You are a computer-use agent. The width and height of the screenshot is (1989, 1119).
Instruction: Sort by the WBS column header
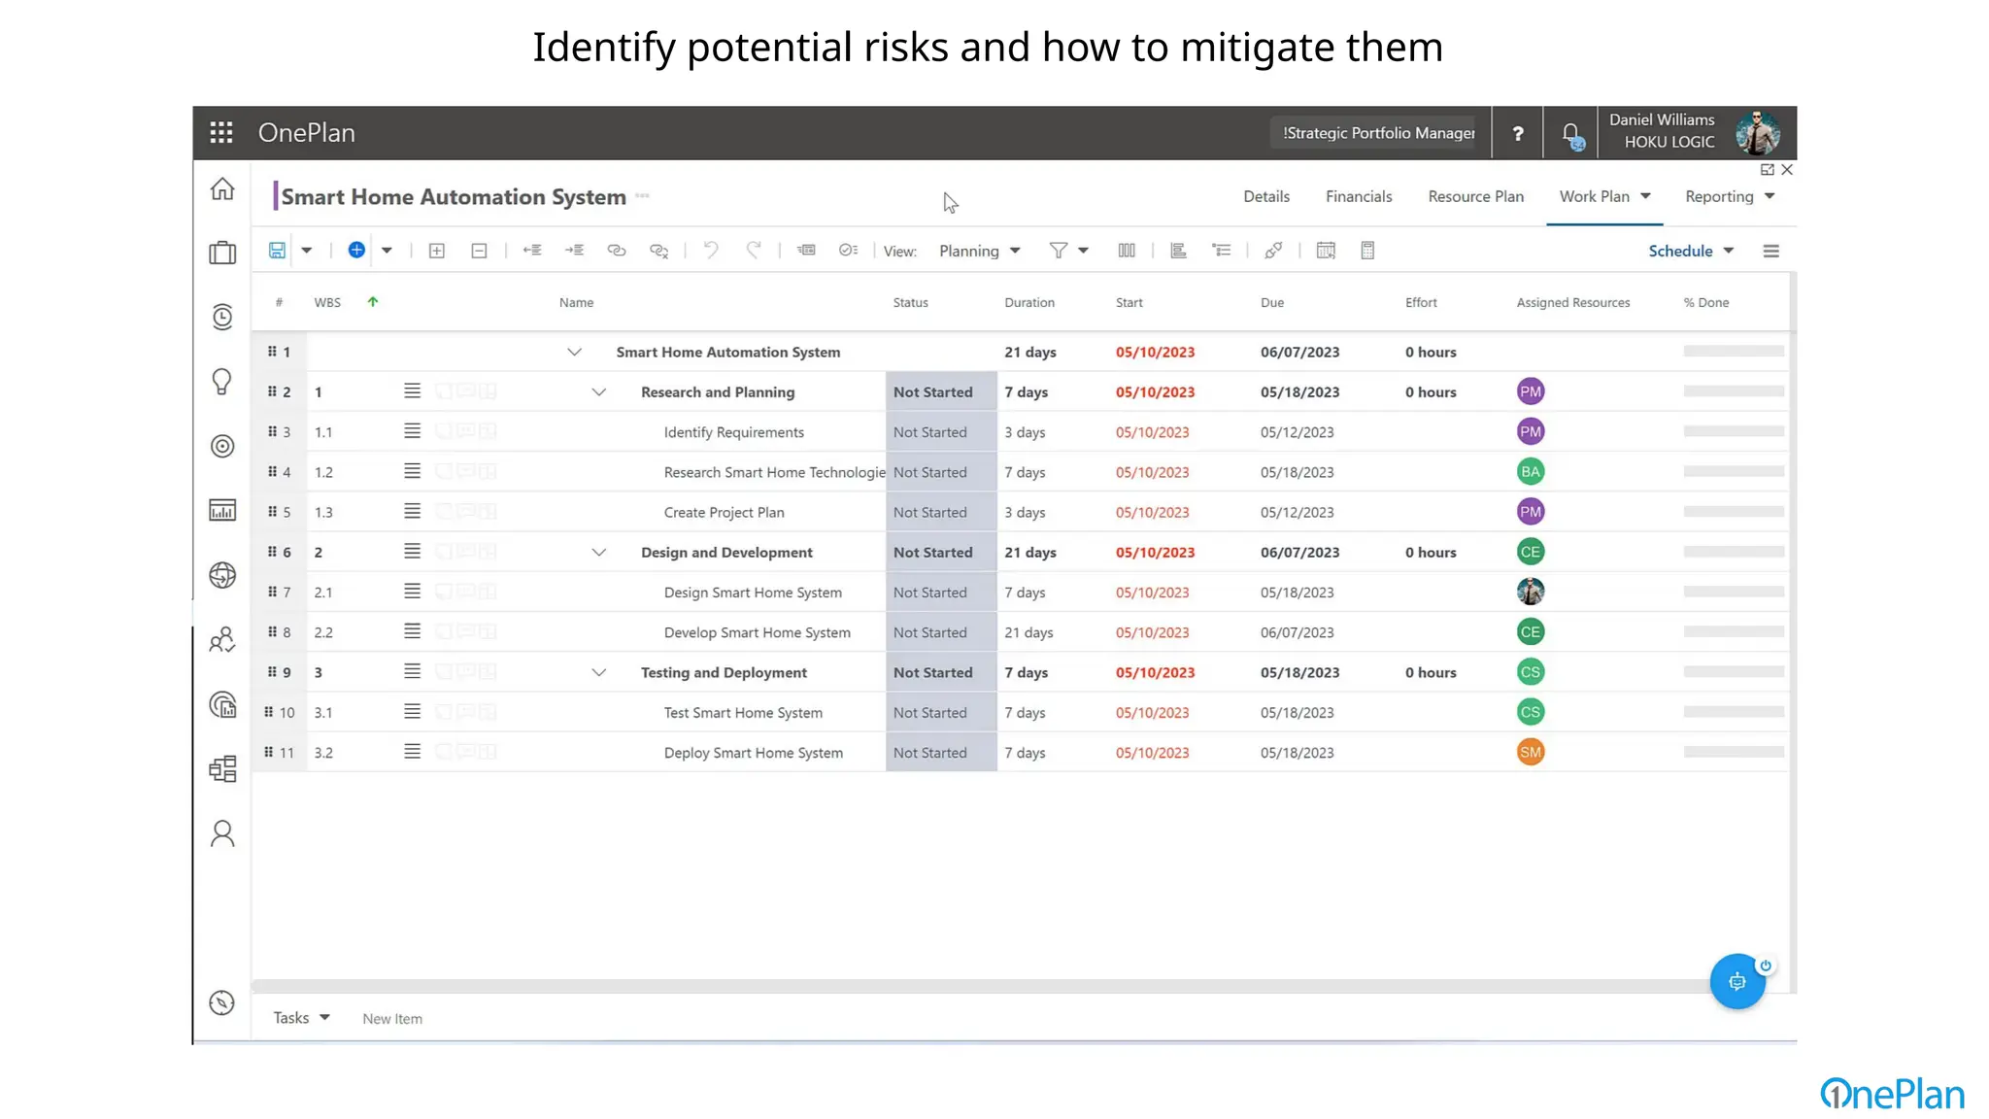pyautogui.click(x=327, y=302)
